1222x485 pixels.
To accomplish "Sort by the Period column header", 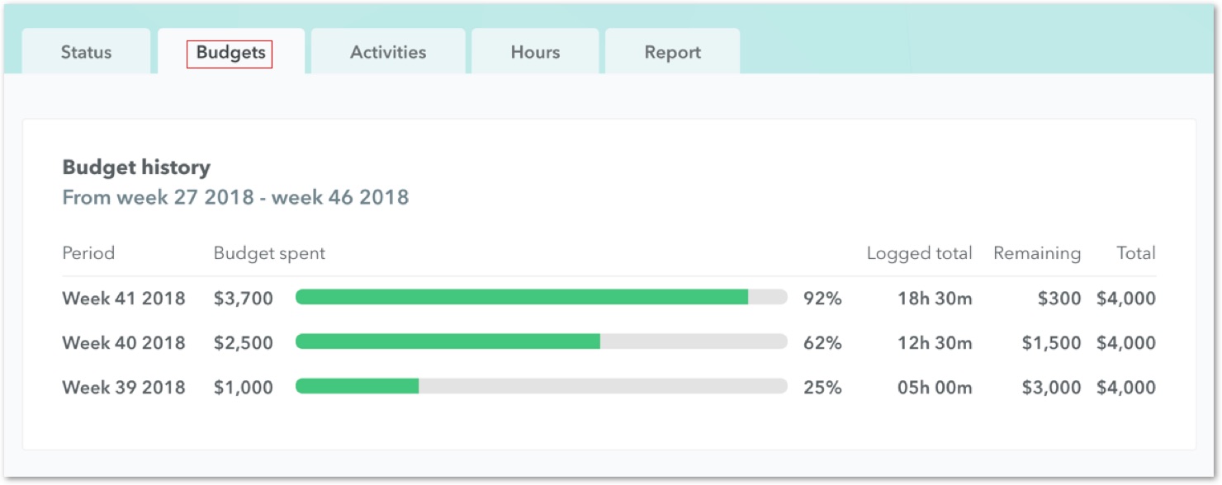I will (x=88, y=253).
